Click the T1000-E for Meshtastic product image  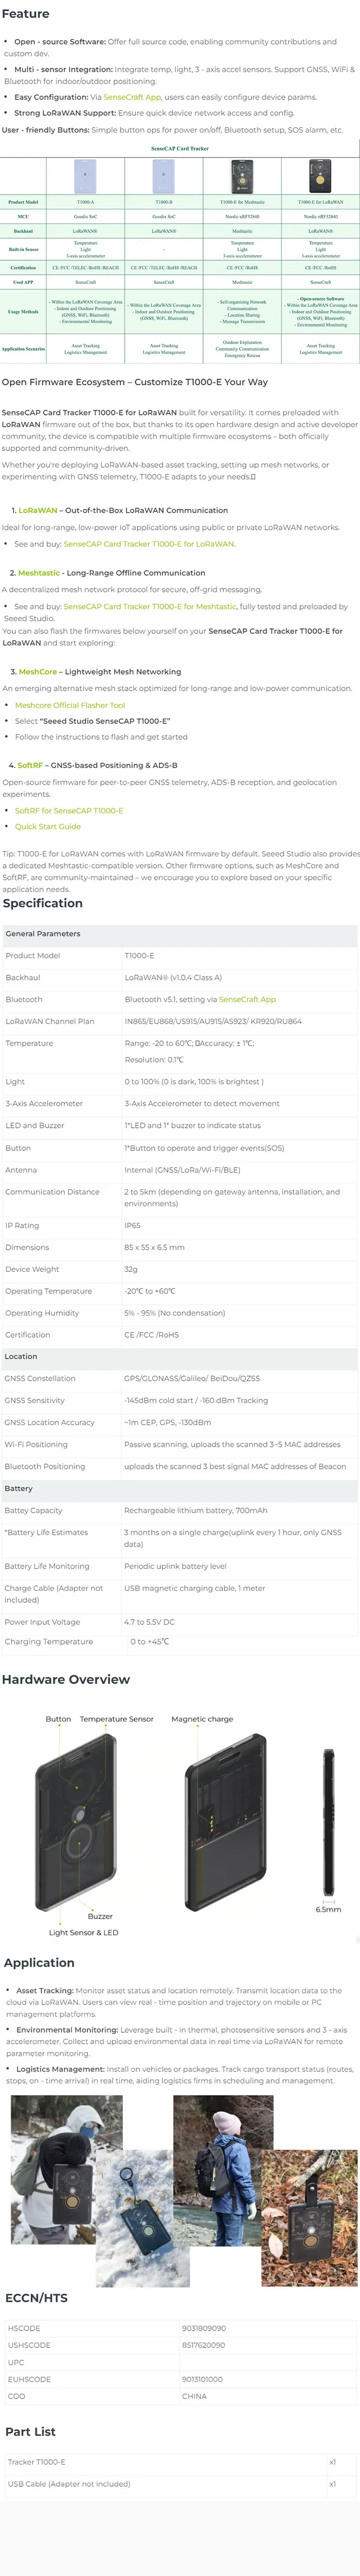pyautogui.click(x=242, y=176)
